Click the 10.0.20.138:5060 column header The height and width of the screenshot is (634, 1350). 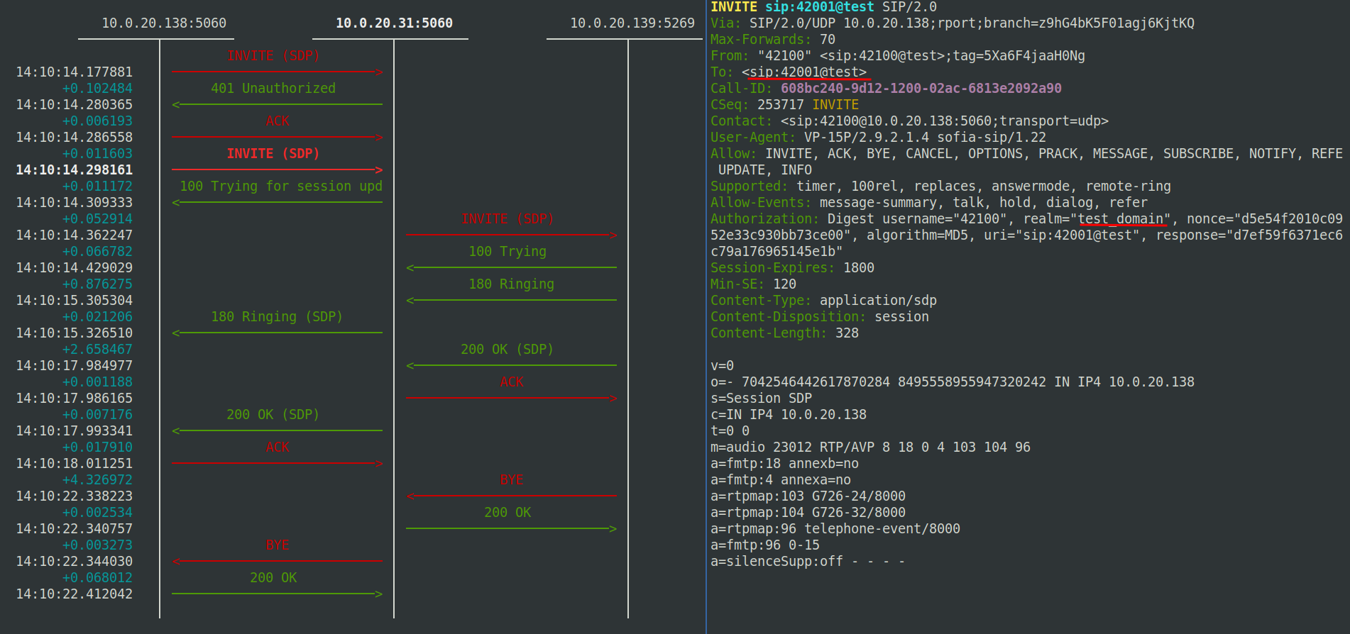pos(164,23)
